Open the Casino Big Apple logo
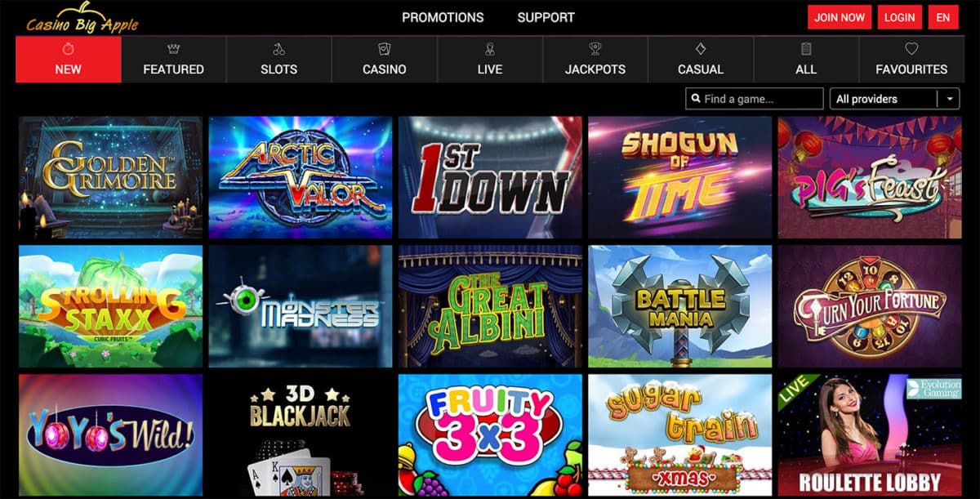 [x=82, y=16]
